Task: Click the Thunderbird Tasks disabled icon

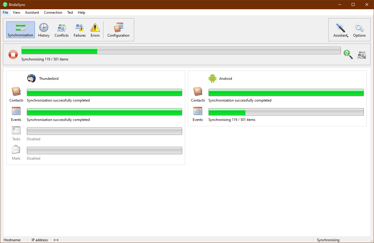Action: pyautogui.click(x=16, y=130)
